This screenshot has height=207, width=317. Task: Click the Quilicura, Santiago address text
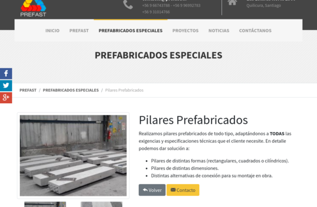click(x=264, y=6)
